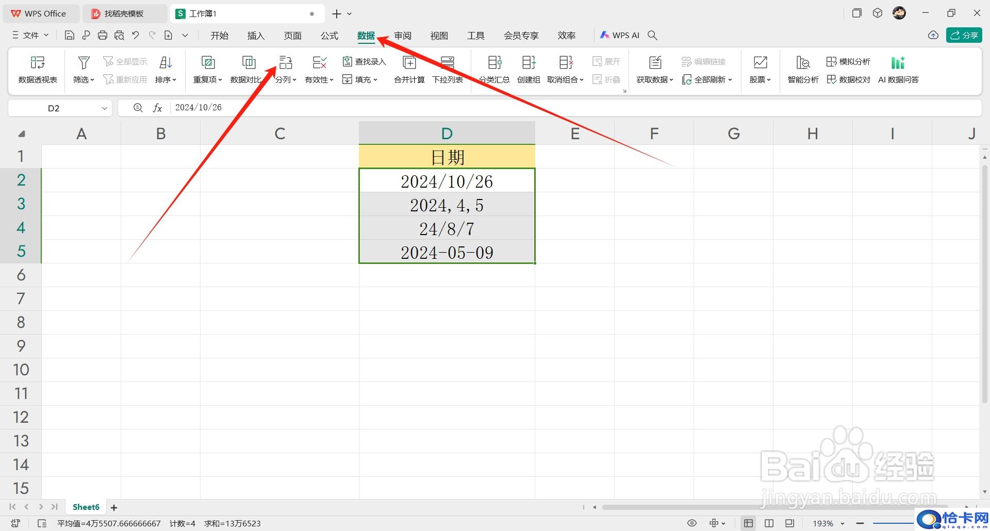Switch to the 插入 ribbon tab
The height and width of the screenshot is (531, 990).
point(256,36)
